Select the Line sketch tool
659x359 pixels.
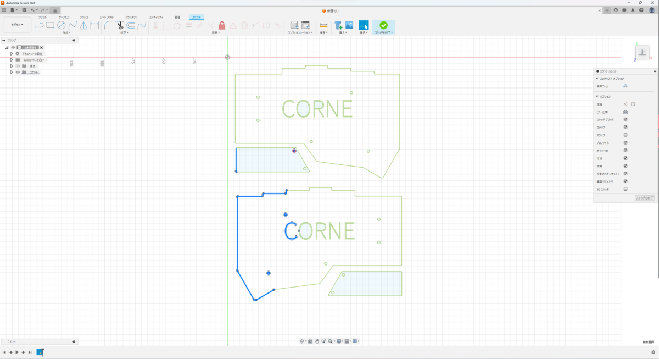39,25
